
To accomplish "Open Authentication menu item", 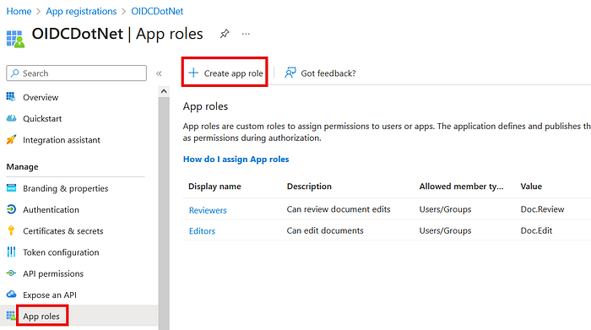I will pyautogui.click(x=51, y=210).
